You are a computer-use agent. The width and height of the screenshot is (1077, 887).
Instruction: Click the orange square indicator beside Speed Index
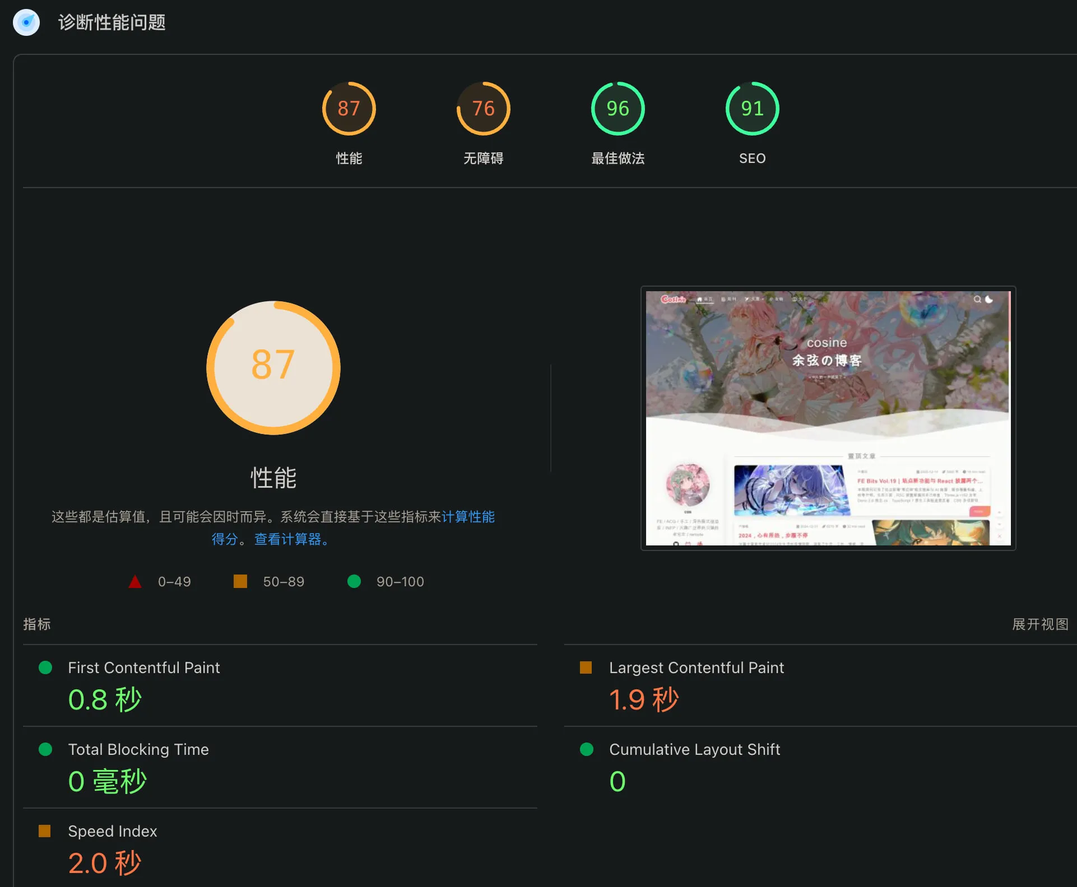coord(45,831)
